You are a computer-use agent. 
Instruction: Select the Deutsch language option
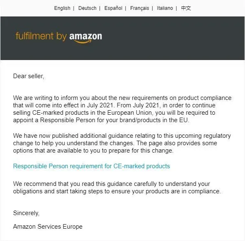click(x=87, y=8)
